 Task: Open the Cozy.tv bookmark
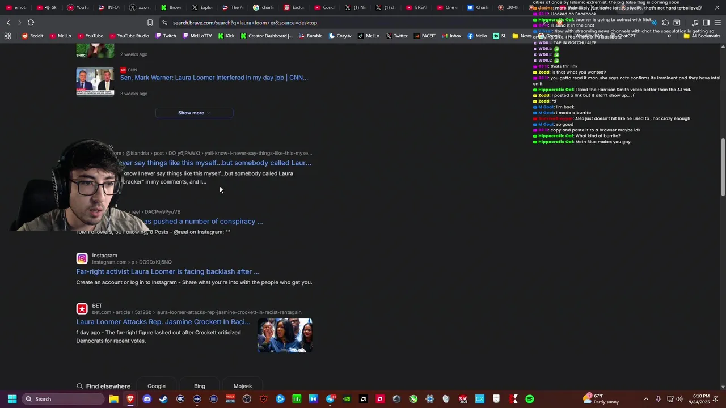click(340, 36)
